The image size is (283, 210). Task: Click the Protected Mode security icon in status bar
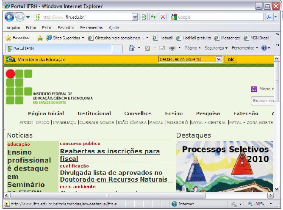pos(234,204)
